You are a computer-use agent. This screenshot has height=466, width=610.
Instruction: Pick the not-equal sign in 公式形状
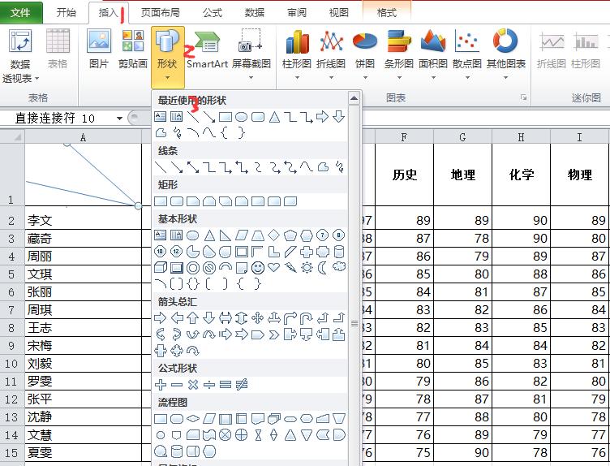pos(242,385)
